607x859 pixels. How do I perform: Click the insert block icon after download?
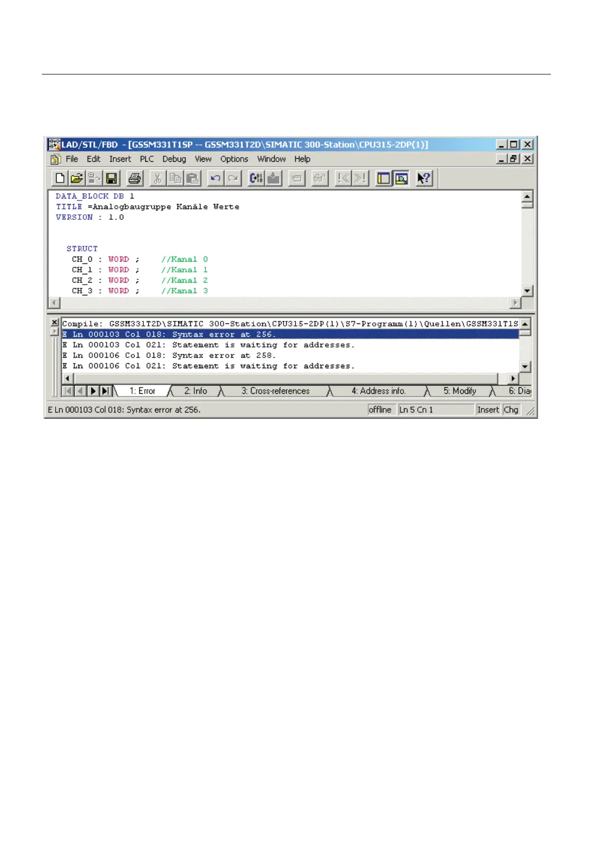[297, 178]
